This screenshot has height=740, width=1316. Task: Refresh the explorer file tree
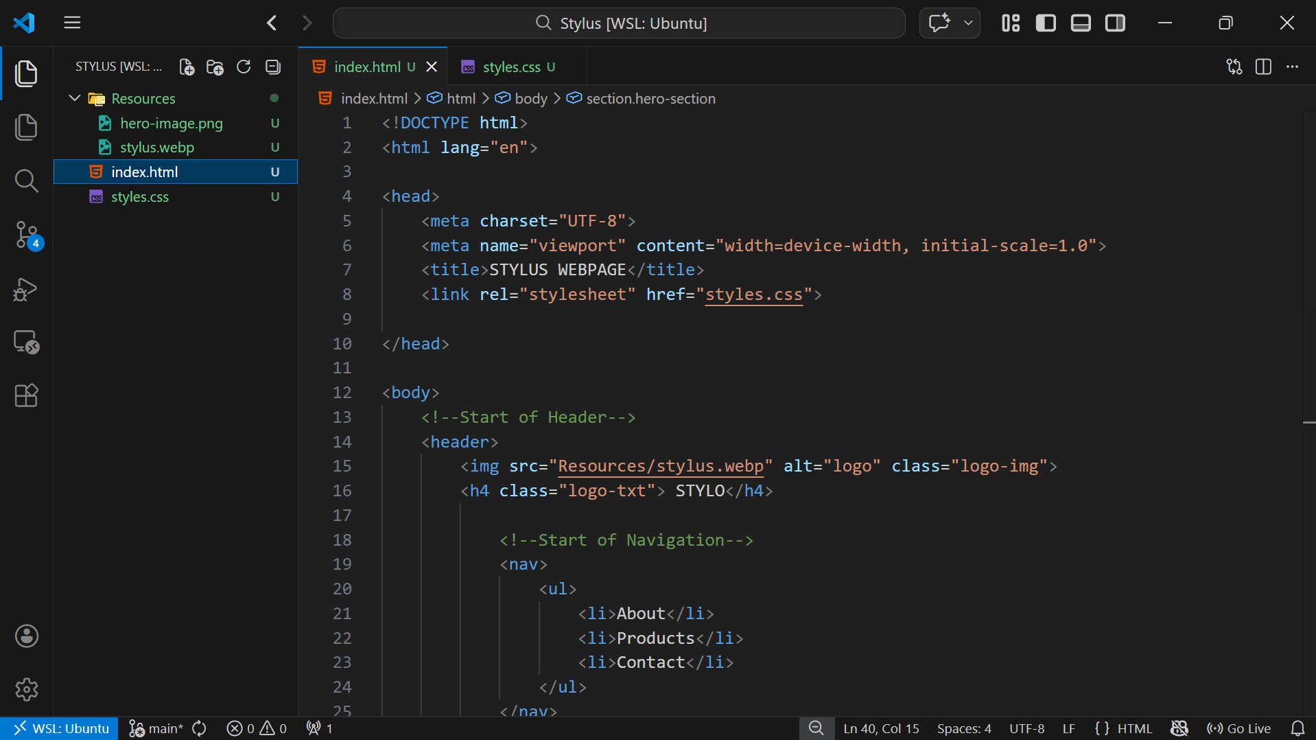click(244, 67)
